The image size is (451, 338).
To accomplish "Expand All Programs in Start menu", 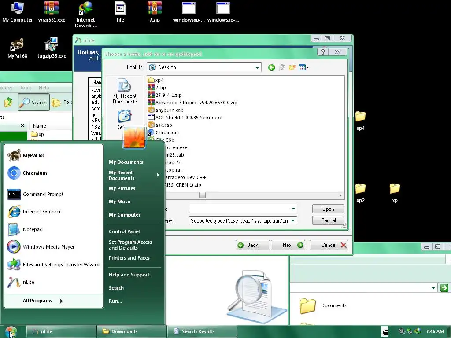I will point(43,301).
